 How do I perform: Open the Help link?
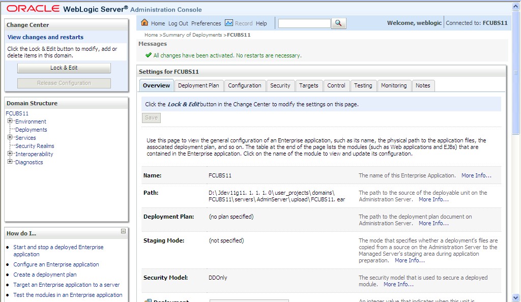coord(261,23)
